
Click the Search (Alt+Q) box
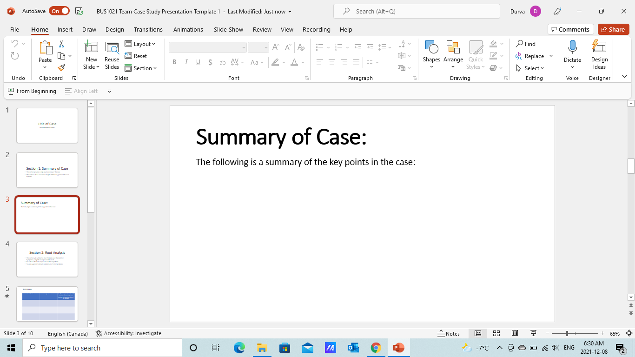click(x=417, y=11)
